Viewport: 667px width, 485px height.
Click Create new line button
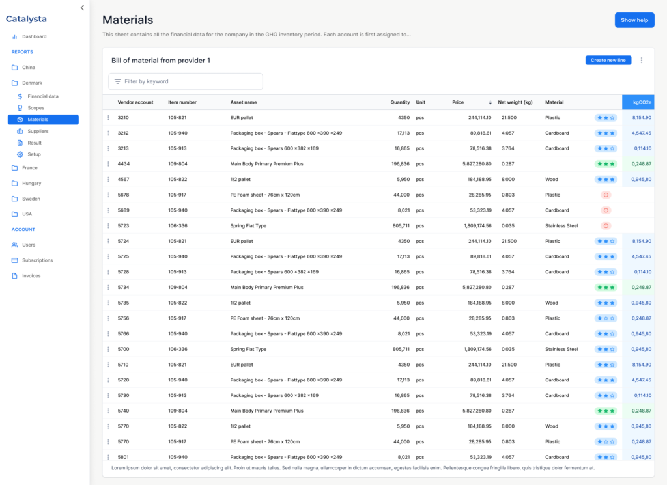(x=608, y=61)
